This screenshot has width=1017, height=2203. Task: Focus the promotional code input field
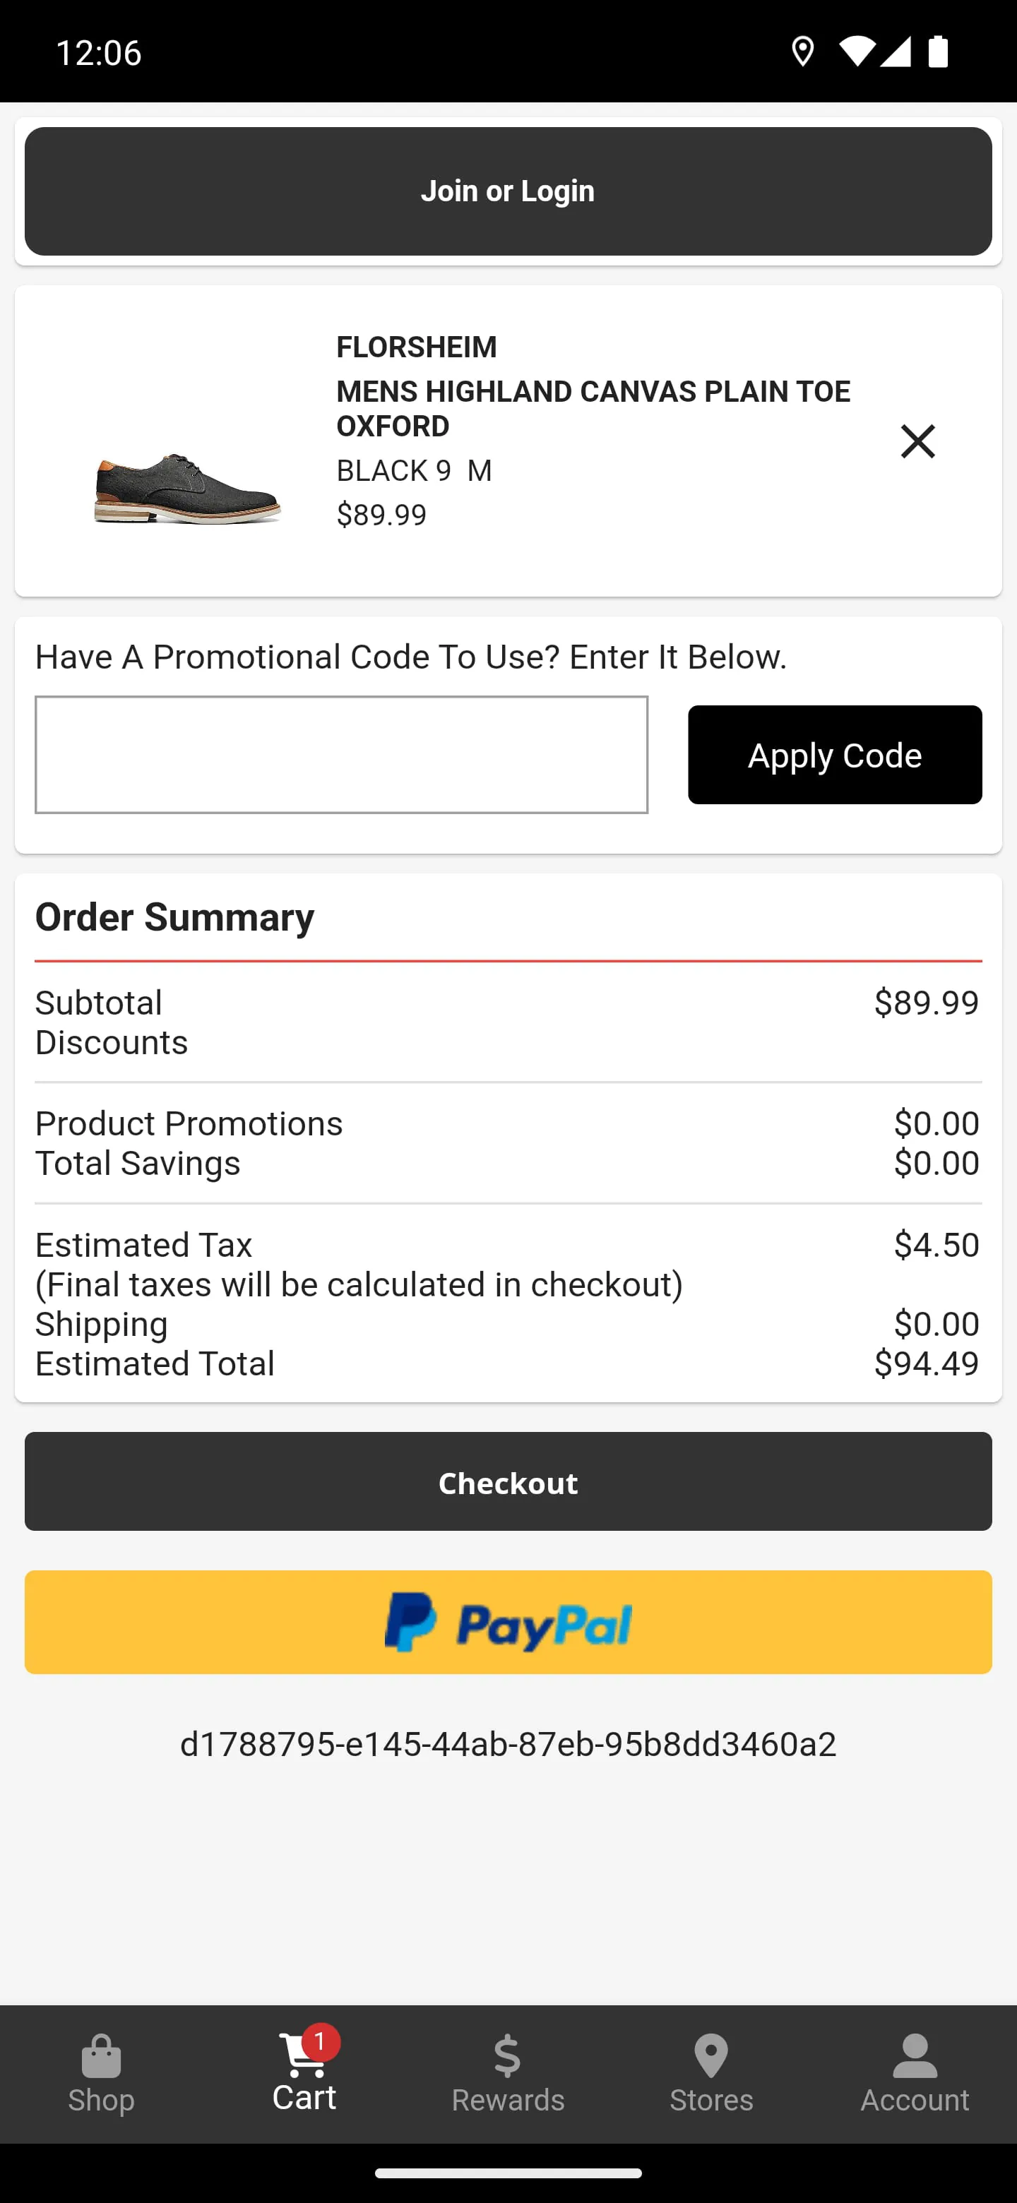pyautogui.click(x=341, y=754)
